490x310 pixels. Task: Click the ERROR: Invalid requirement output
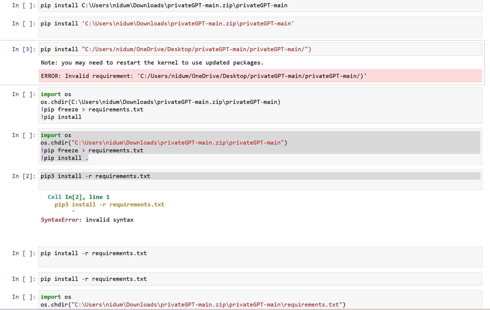pos(203,76)
